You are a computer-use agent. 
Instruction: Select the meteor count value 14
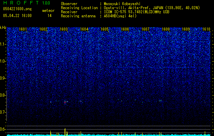tap(49, 16)
